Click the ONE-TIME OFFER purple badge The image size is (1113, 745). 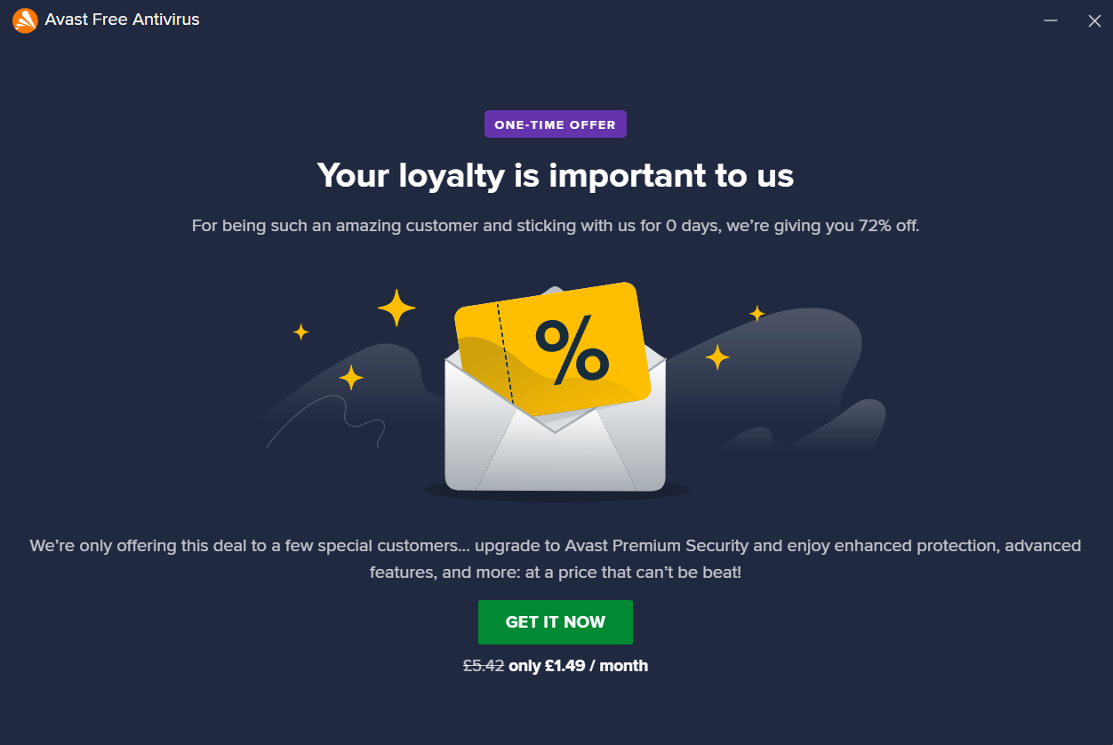(556, 124)
